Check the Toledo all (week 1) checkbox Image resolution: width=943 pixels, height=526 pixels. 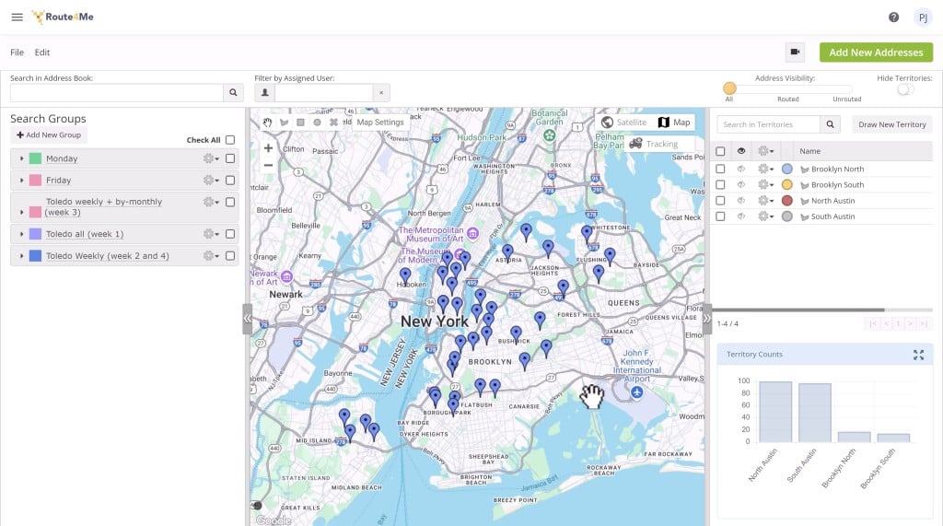click(230, 233)
